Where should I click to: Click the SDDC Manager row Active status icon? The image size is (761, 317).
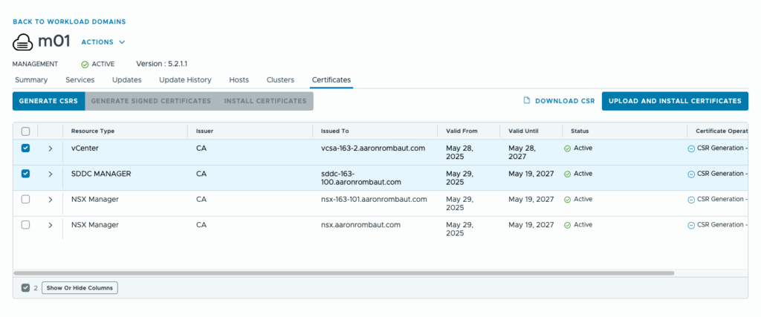(x=567, y=174)
